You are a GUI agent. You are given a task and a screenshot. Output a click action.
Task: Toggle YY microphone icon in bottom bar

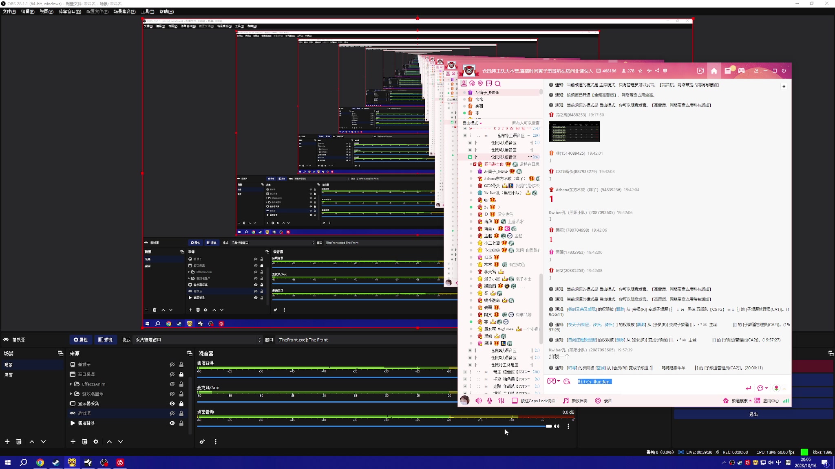pyautogui.click(x=490, y=401)
